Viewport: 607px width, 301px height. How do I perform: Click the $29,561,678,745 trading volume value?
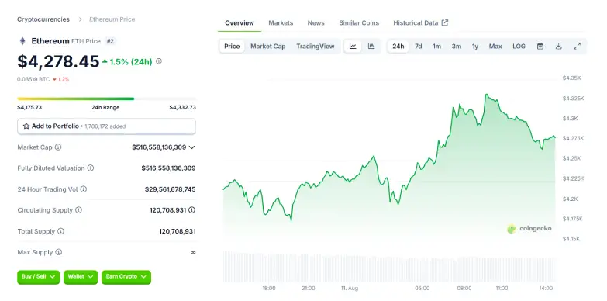(x=171, y=189)
